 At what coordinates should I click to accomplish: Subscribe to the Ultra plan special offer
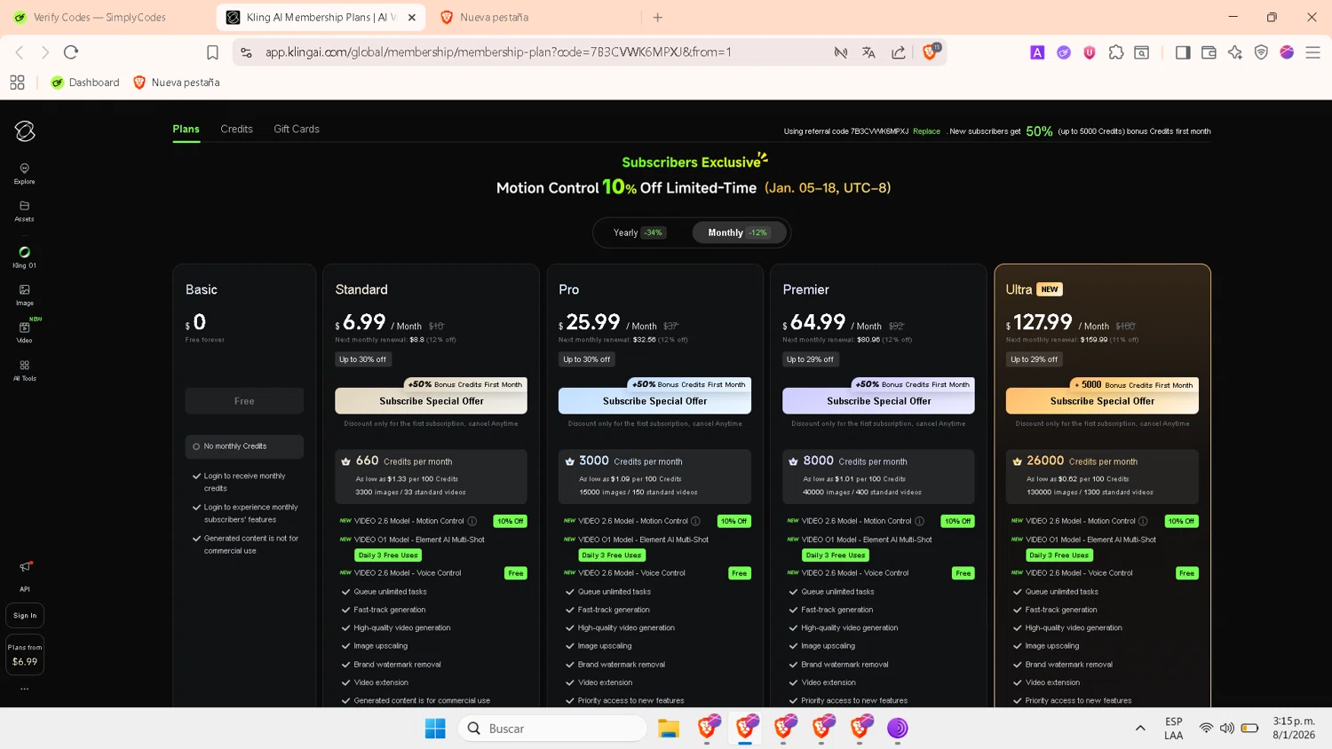click(1102, 401)
